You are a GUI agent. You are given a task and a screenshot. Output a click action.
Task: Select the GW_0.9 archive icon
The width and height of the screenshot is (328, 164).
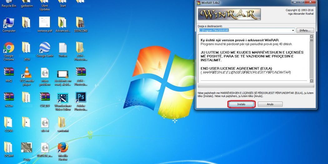coord(45,100)
